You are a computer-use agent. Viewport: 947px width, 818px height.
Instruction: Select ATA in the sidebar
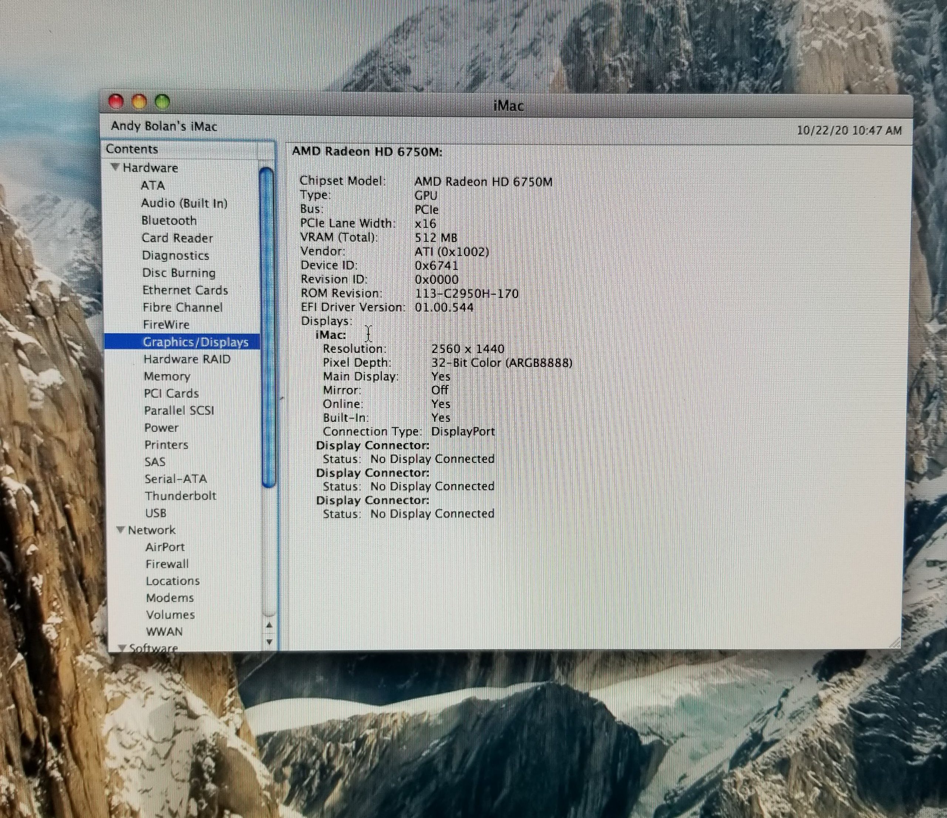[153, 185]
